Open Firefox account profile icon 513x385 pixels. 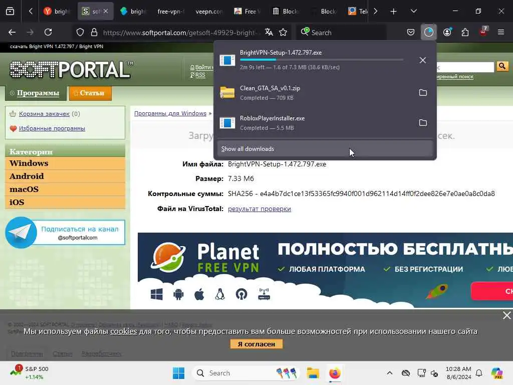447,32
